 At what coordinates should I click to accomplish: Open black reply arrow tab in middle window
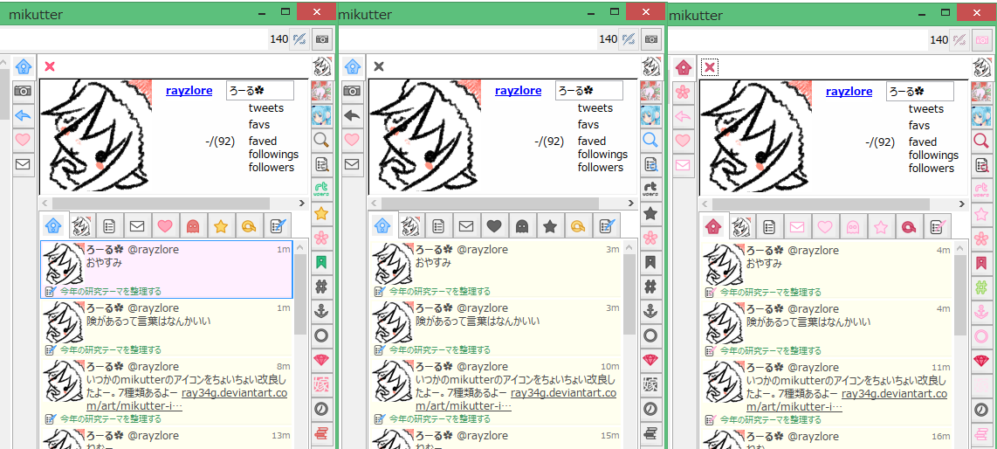pos(352,115)
